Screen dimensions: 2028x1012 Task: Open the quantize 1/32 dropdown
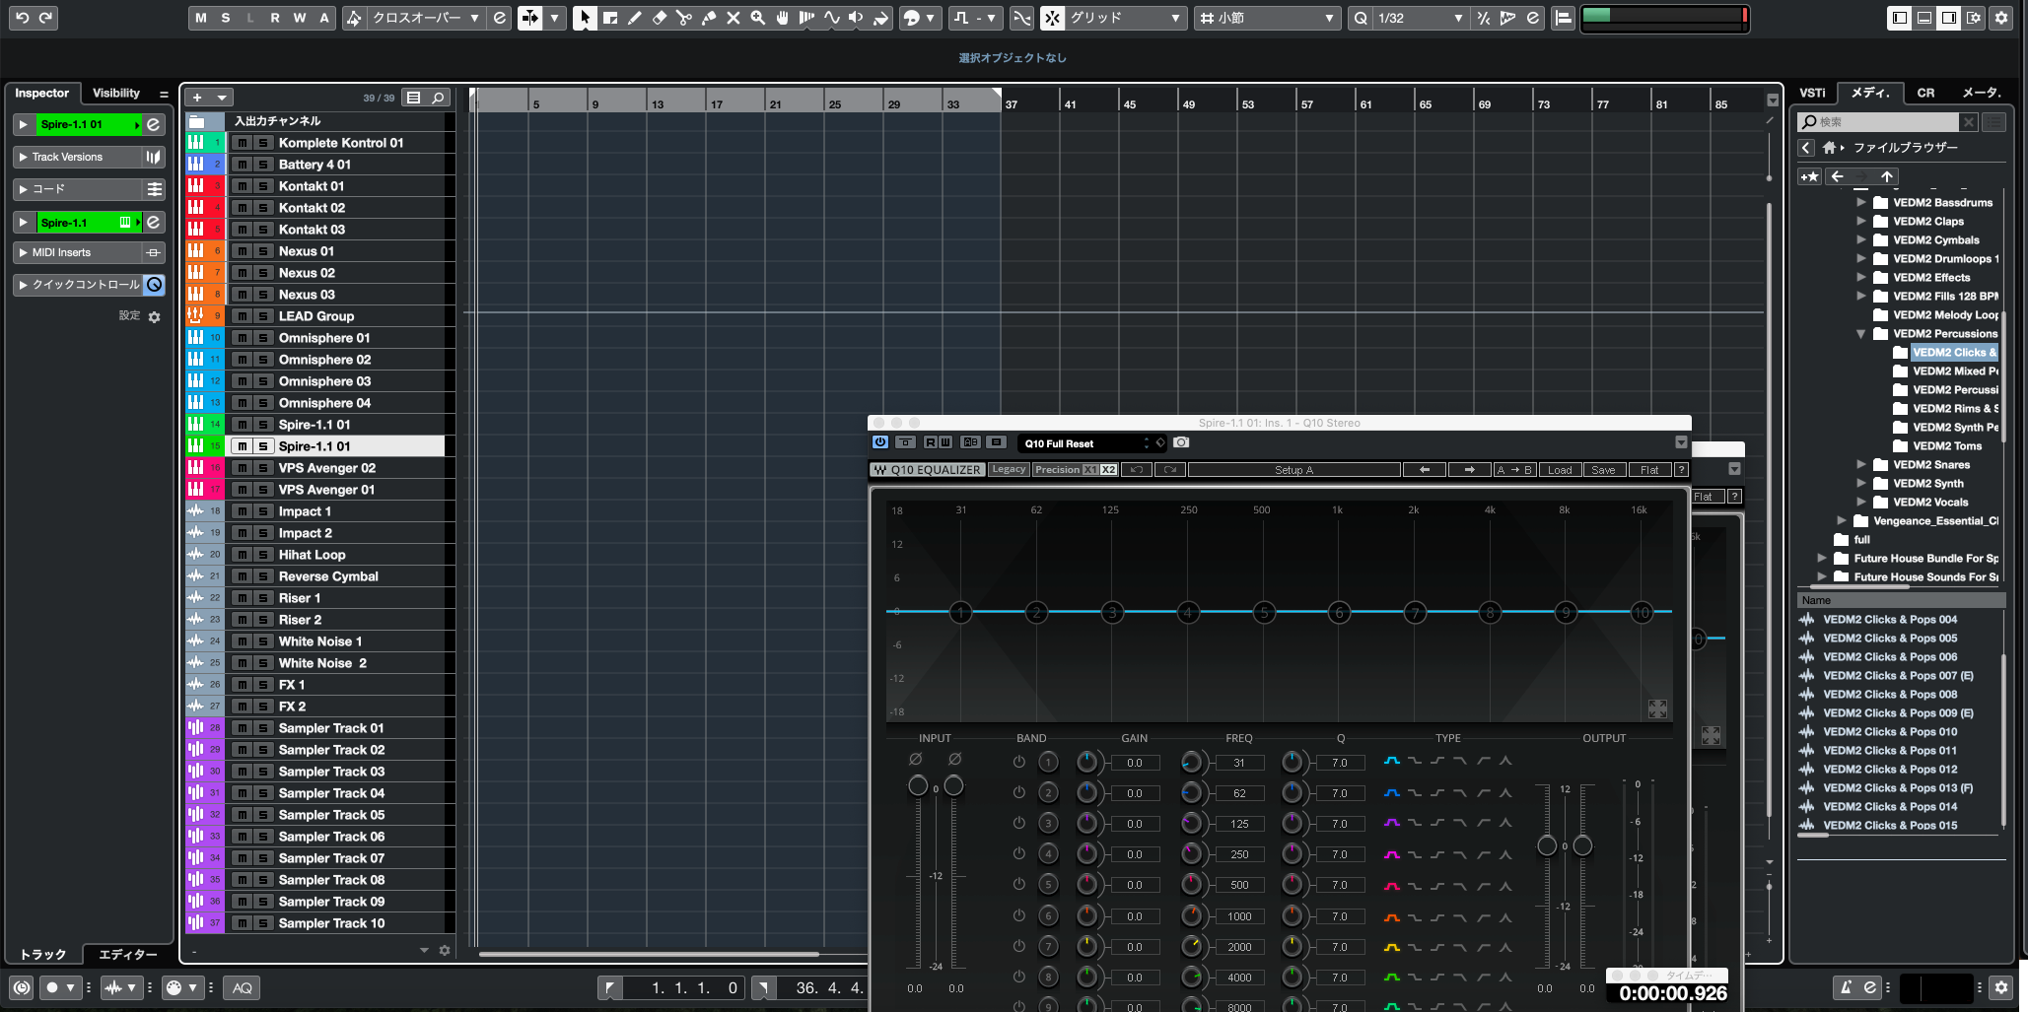(x=1419, y=18)
